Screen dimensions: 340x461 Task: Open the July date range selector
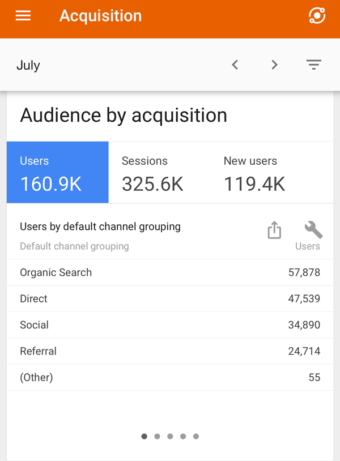pyautogui.click(x=28, y=65)
